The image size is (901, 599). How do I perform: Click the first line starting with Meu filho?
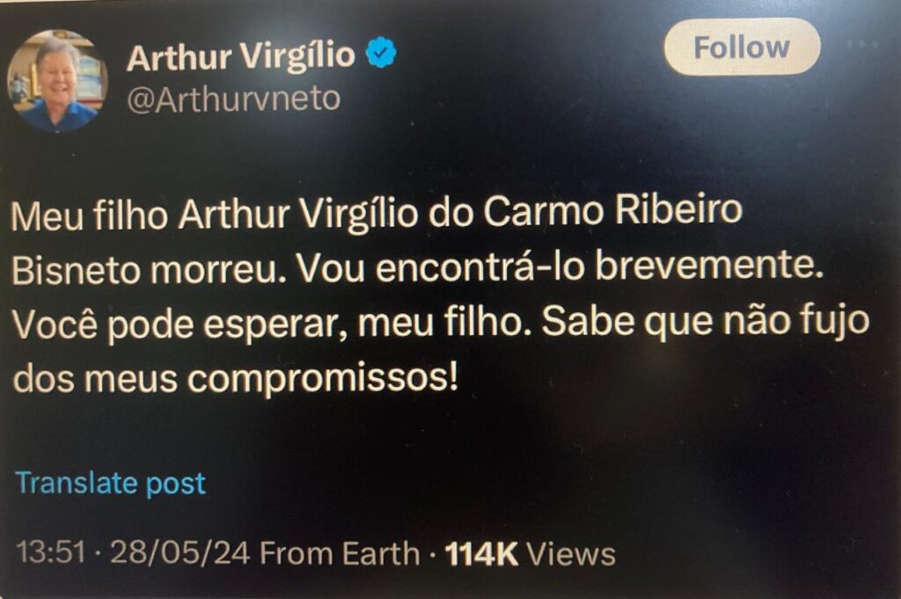[x=377, y=215]
